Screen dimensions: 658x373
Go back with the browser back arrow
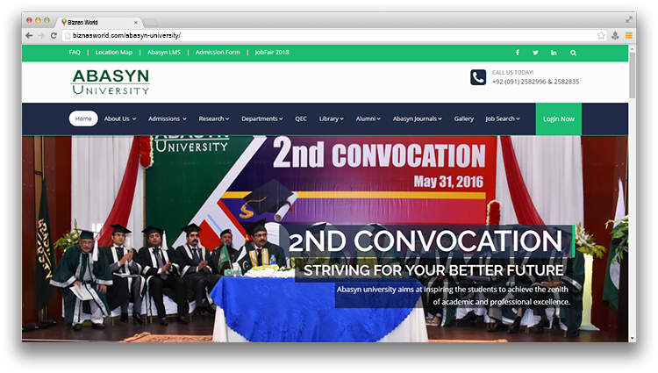tap(29, 35)
